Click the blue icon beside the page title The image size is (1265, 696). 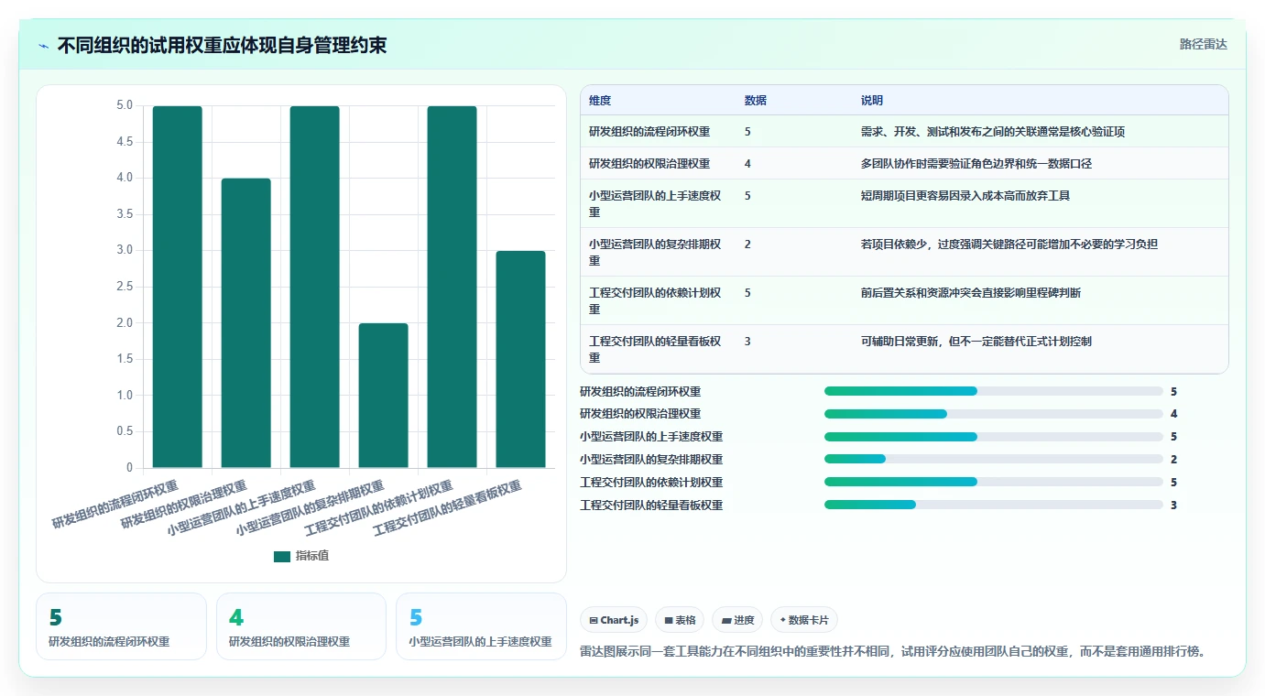pyautogui.click(x=43, y=46)
